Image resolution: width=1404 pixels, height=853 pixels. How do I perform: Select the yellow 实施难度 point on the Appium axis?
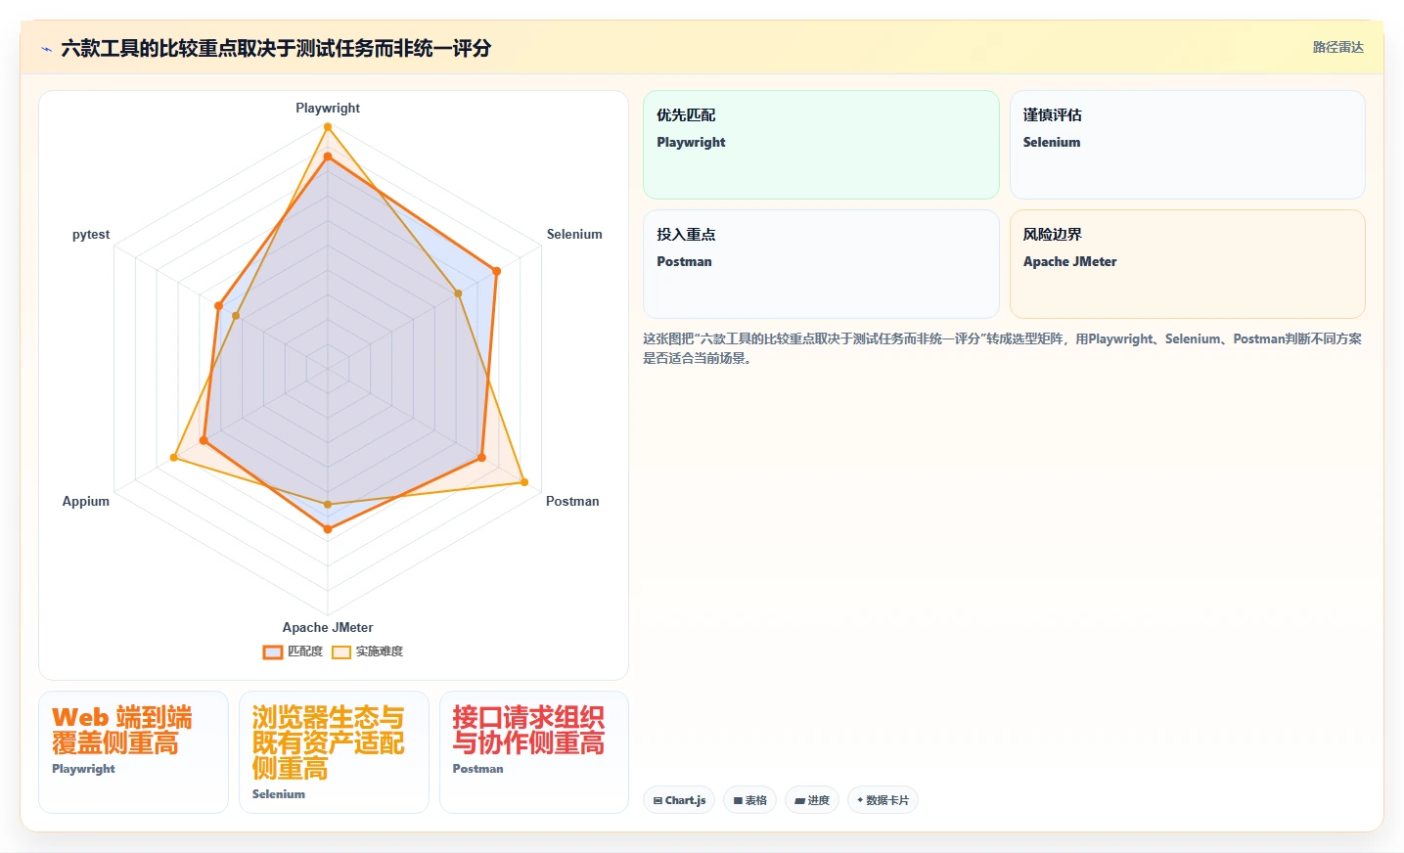(x=174, y=457)
